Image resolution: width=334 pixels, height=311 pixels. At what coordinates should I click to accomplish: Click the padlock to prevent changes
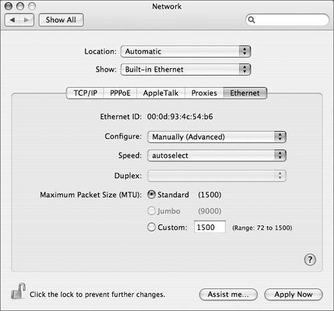[x=18, y=292]
